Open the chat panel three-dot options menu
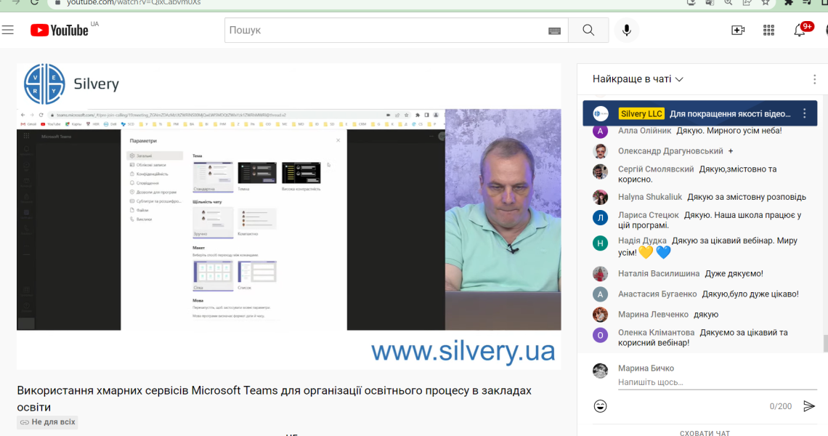The width and height of the screenshot is (828, 436). click(x=815, y=79)
